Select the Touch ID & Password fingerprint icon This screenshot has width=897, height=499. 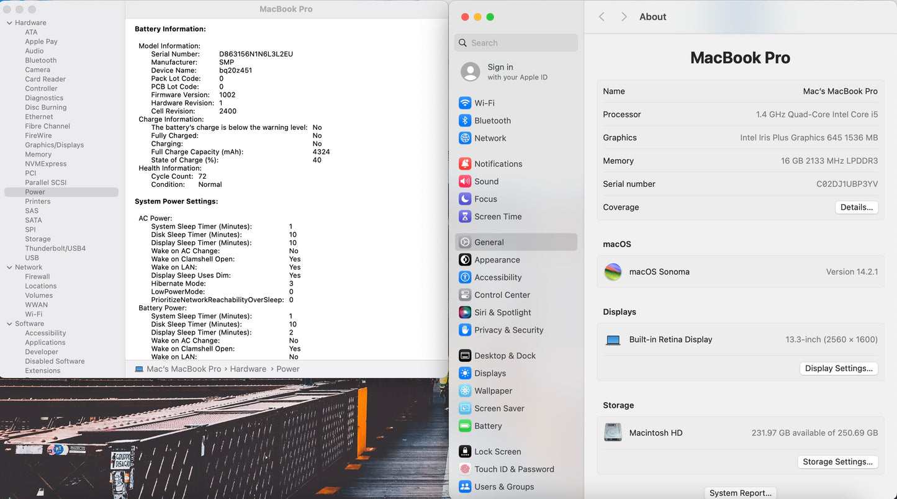coord(464,469)
